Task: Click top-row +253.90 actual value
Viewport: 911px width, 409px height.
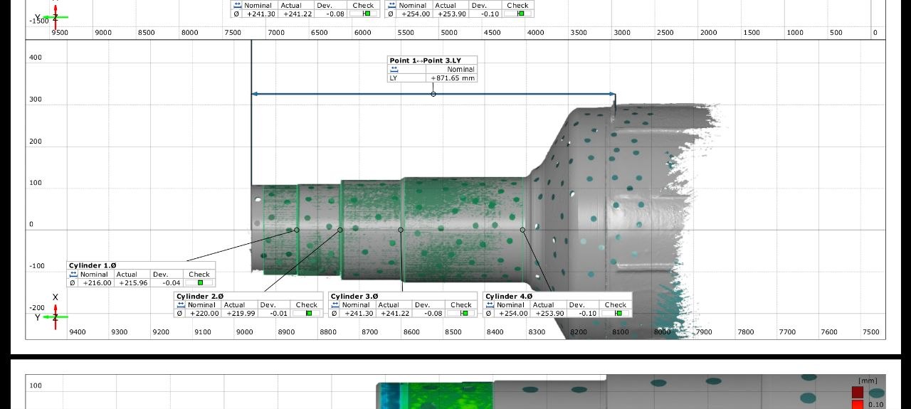Action: [x=452, y=14]
